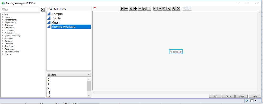Expand the Discrete Probability group
This screenshot has height=104, width=263.
pos(3,36)
